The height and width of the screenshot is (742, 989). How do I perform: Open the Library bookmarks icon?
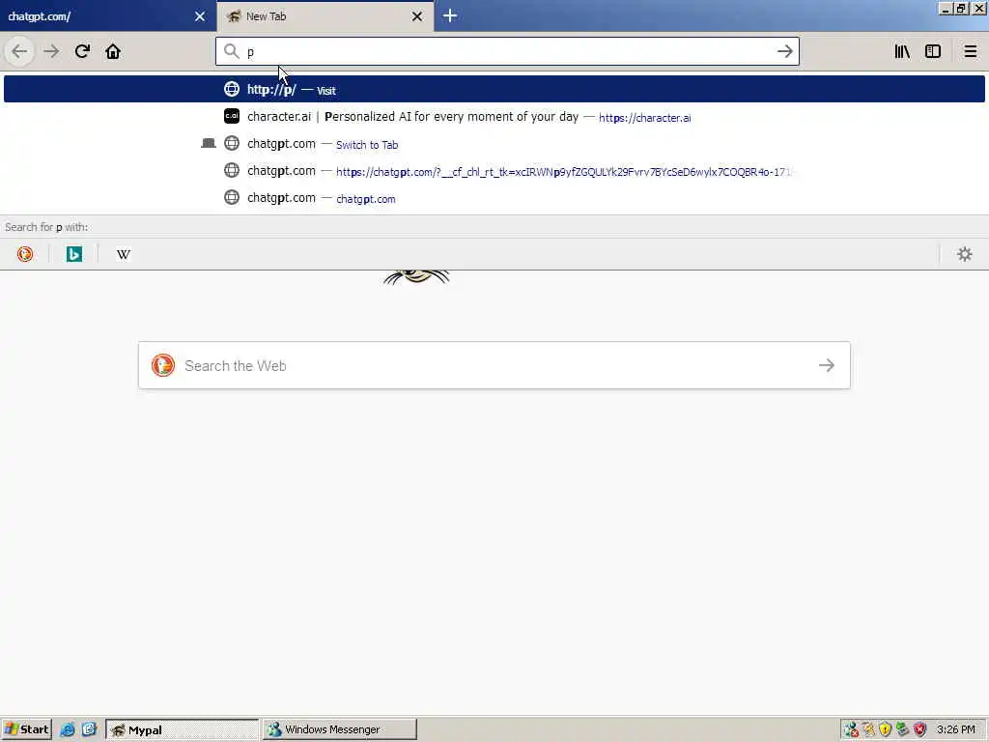point(902,51)
